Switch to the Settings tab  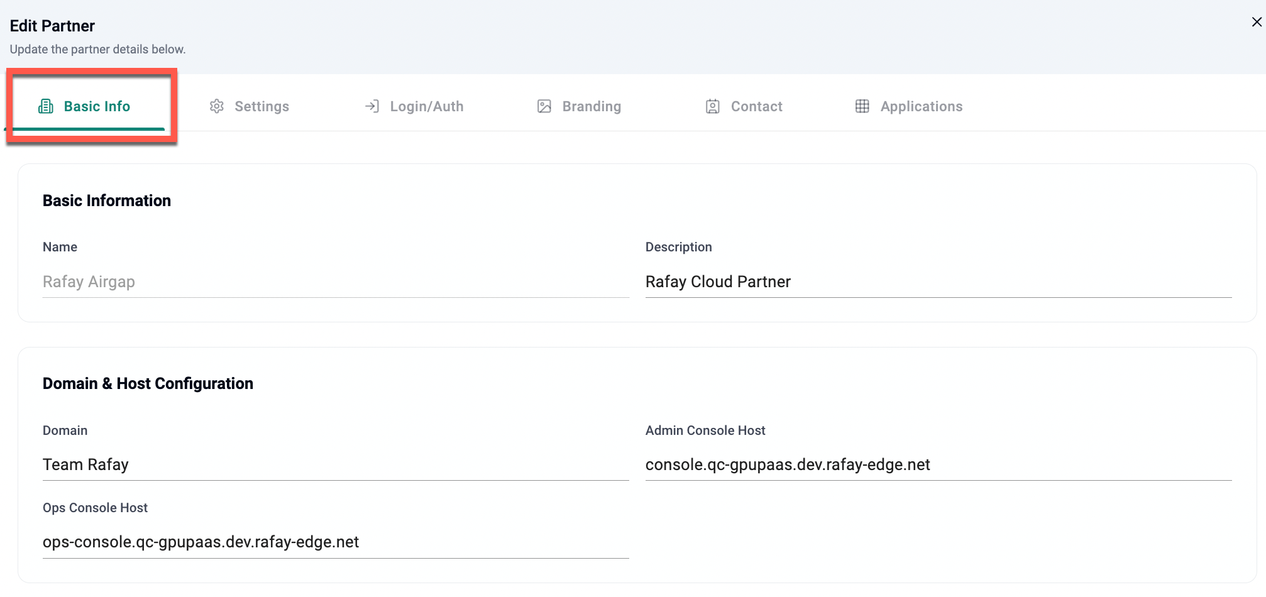click(x=261, y=106)
